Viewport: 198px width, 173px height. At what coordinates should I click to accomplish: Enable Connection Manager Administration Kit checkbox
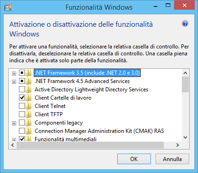point(22,131)
